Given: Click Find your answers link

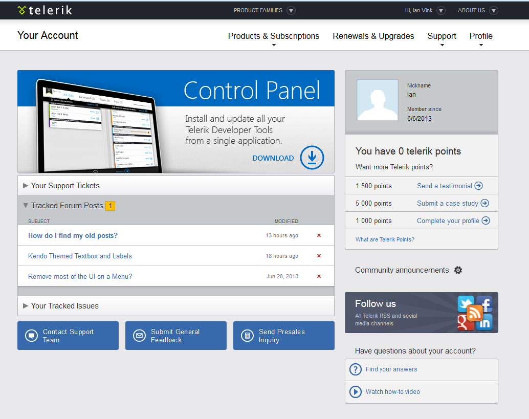Looking at the screenshot, I should [x=391, y=369].
